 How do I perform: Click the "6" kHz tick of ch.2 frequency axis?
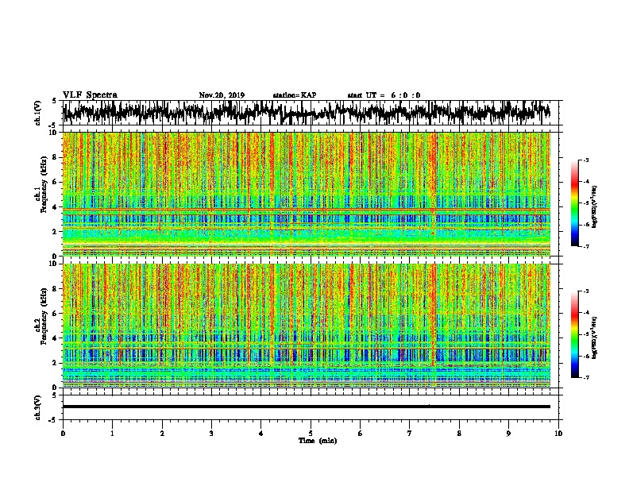tap(55, 314)
